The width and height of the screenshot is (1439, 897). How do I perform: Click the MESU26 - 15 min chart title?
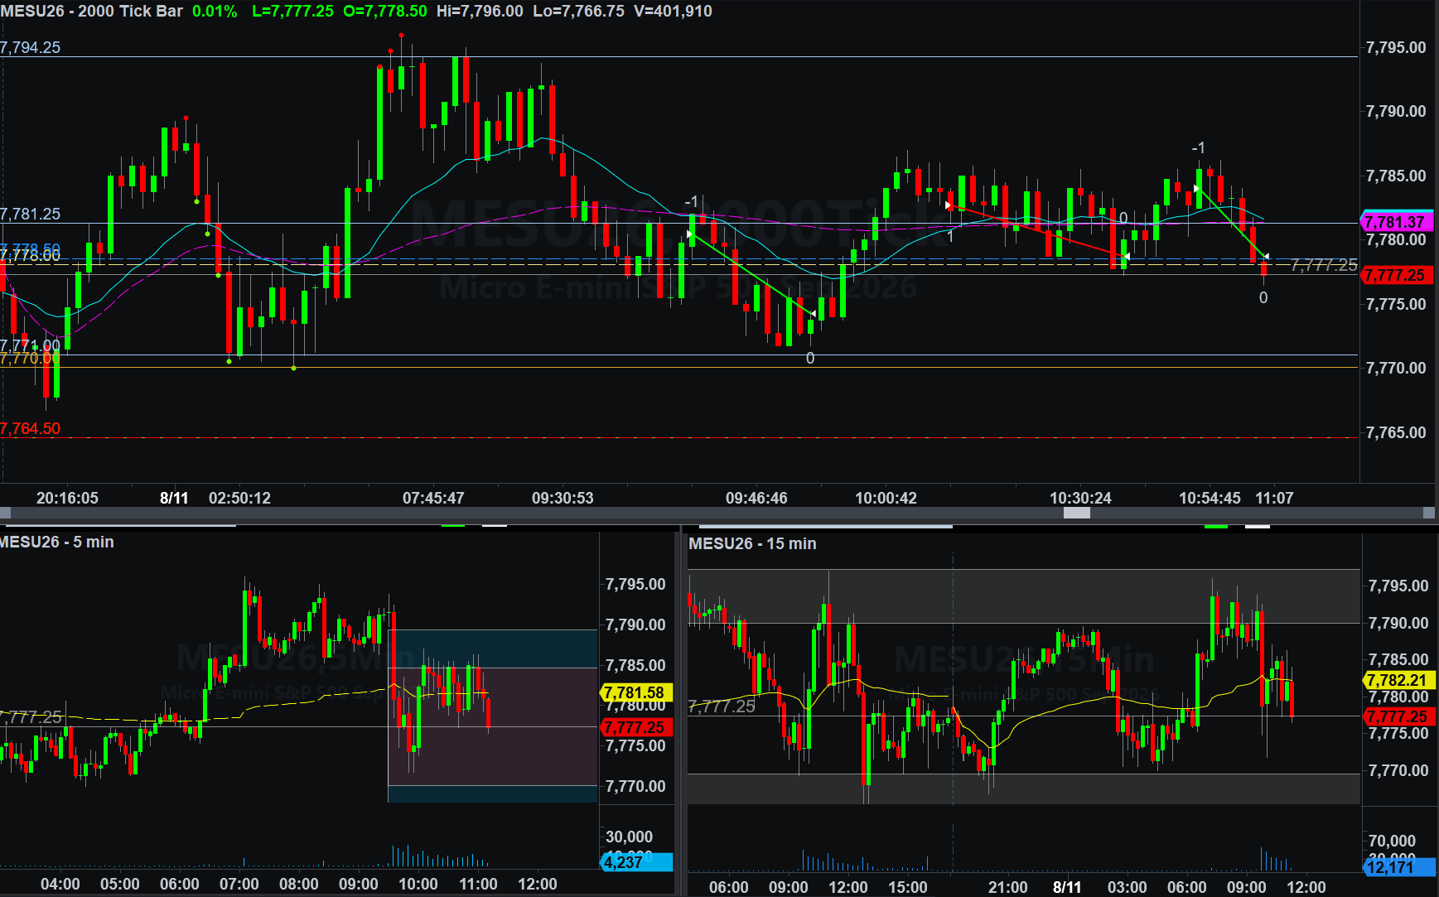pos(752,543)
